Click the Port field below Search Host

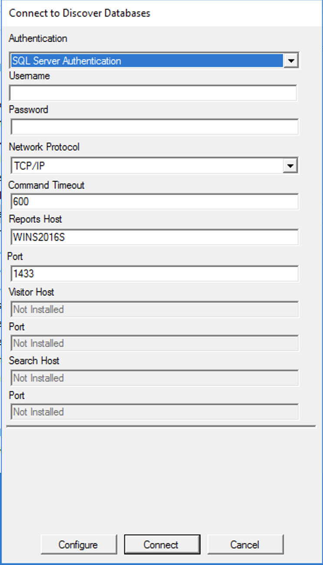point(154,412)
